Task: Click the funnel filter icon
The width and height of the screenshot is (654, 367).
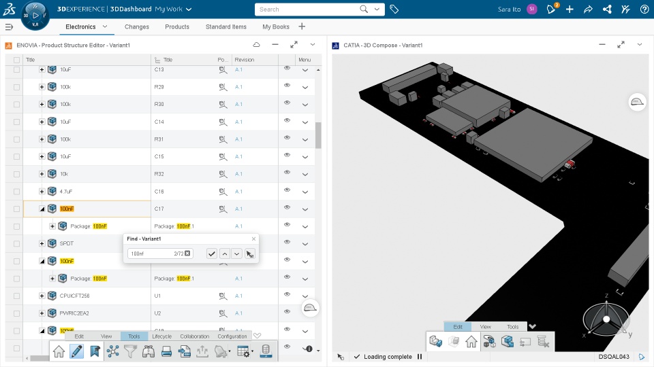Action: pos(131,351)
